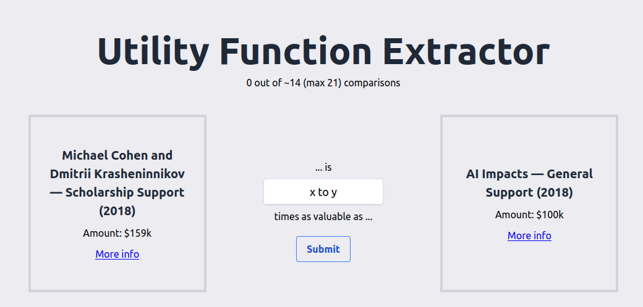Click the 'Dmitrii Krasheninnikov' name text

pos(117,174)
